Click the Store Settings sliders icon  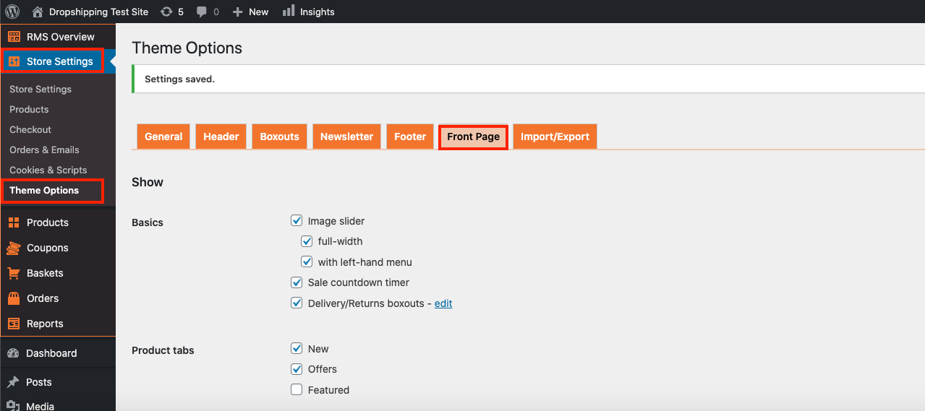coord(14,61)
